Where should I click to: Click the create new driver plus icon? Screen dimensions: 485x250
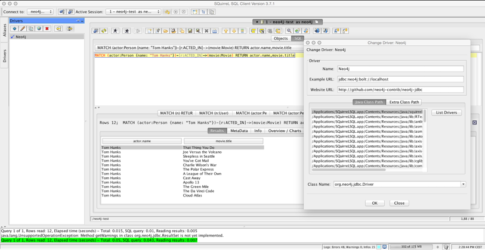(x=14, y=29)
